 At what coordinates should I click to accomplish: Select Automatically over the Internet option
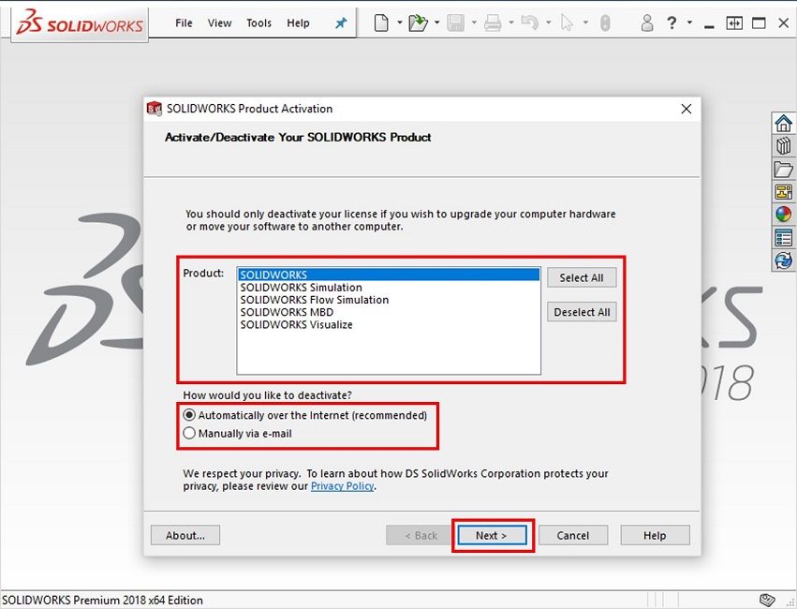point(190,415)
